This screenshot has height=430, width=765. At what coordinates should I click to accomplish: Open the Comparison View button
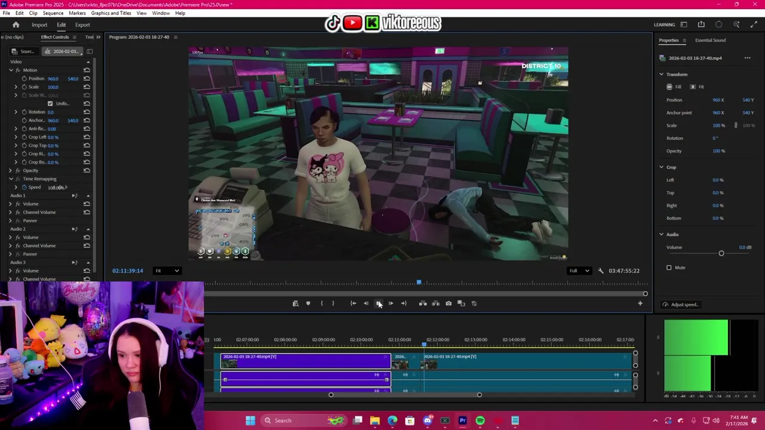tap(461, 303)
